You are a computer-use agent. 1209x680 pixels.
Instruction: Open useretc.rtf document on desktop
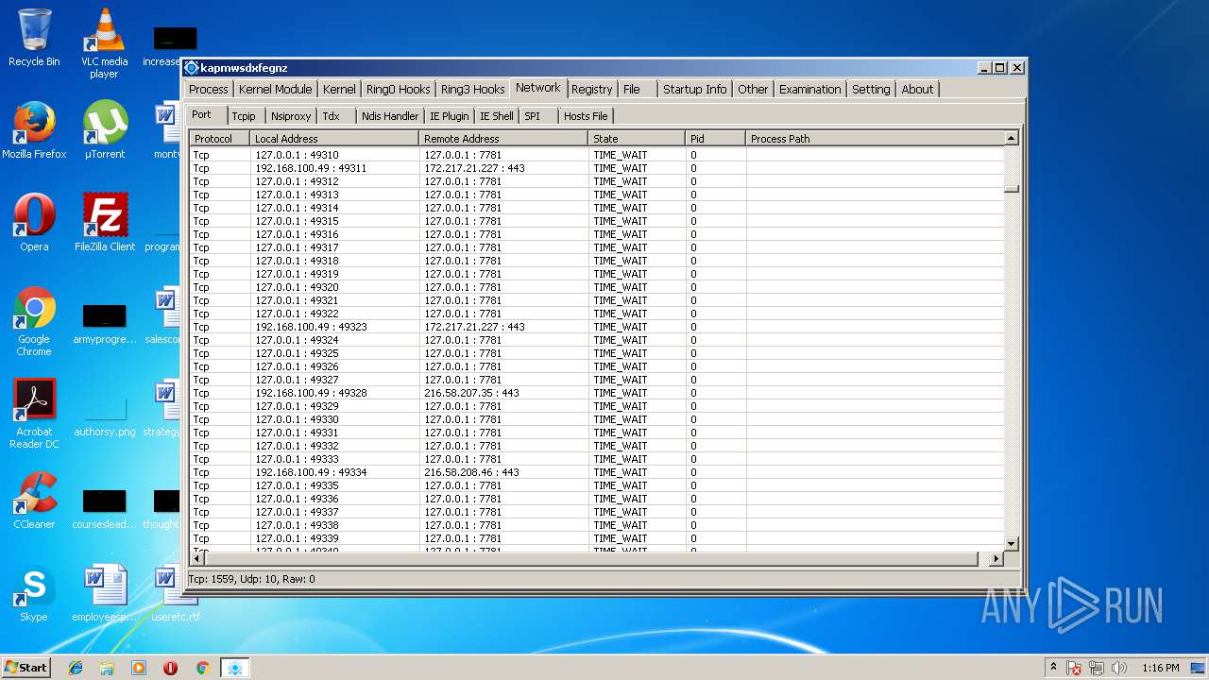coord(174,593)
